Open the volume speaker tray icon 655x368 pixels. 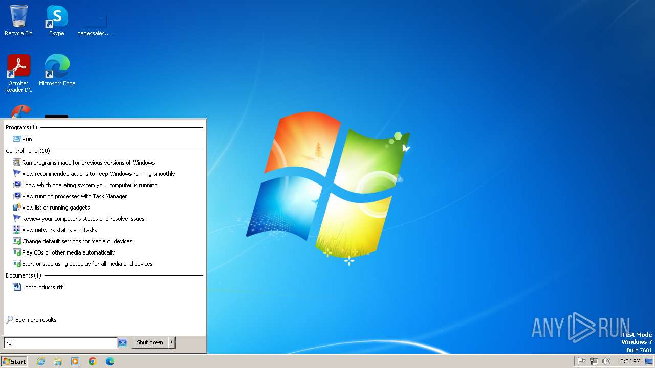[x=606, y=361]
